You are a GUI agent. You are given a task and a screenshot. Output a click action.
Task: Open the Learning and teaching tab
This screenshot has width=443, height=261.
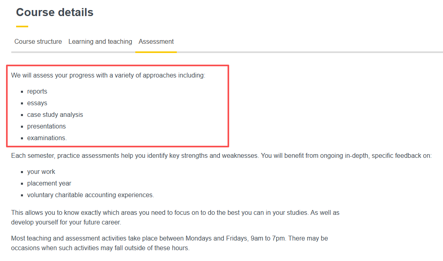(x=100, y=42)
